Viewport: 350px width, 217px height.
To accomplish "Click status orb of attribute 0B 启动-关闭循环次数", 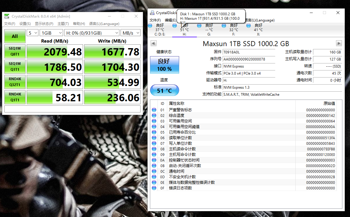I will pos(154,166).
